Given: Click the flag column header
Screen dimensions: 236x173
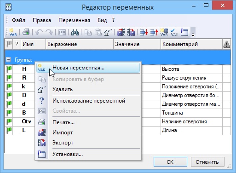Looking at the screenshot, I should tap(9, 44).
